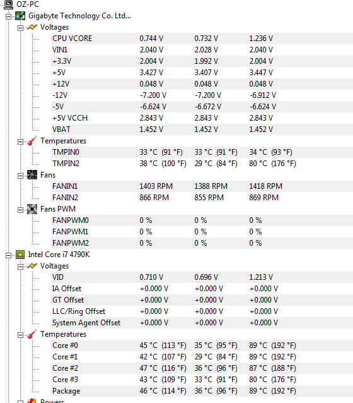Image resolution: width=353 pixels, height=403 pixels.
Task: Collapse the Fans section
Action: point(20,176)
